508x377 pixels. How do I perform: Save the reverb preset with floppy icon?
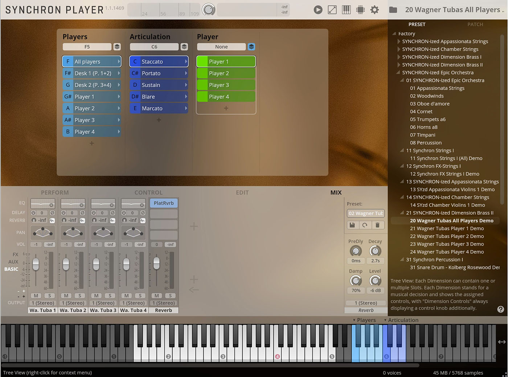(352, 225)
